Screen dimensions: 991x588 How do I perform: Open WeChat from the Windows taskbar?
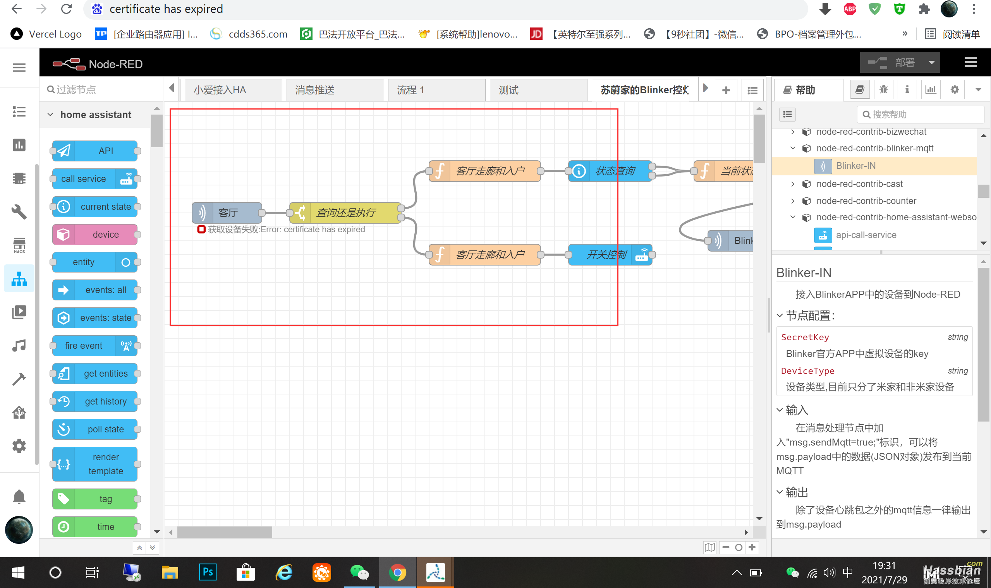click(x=359, y=573)
